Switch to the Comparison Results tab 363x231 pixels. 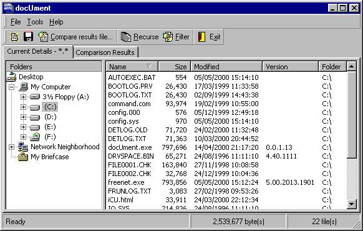tap(105, 52)
